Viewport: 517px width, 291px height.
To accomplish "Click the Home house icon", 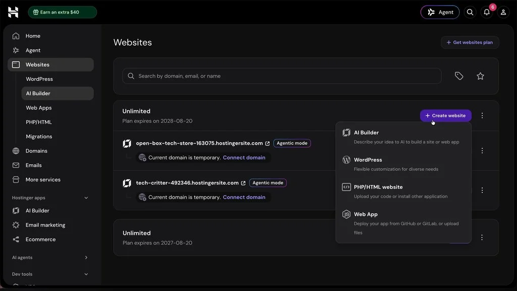I will [16, 36].
